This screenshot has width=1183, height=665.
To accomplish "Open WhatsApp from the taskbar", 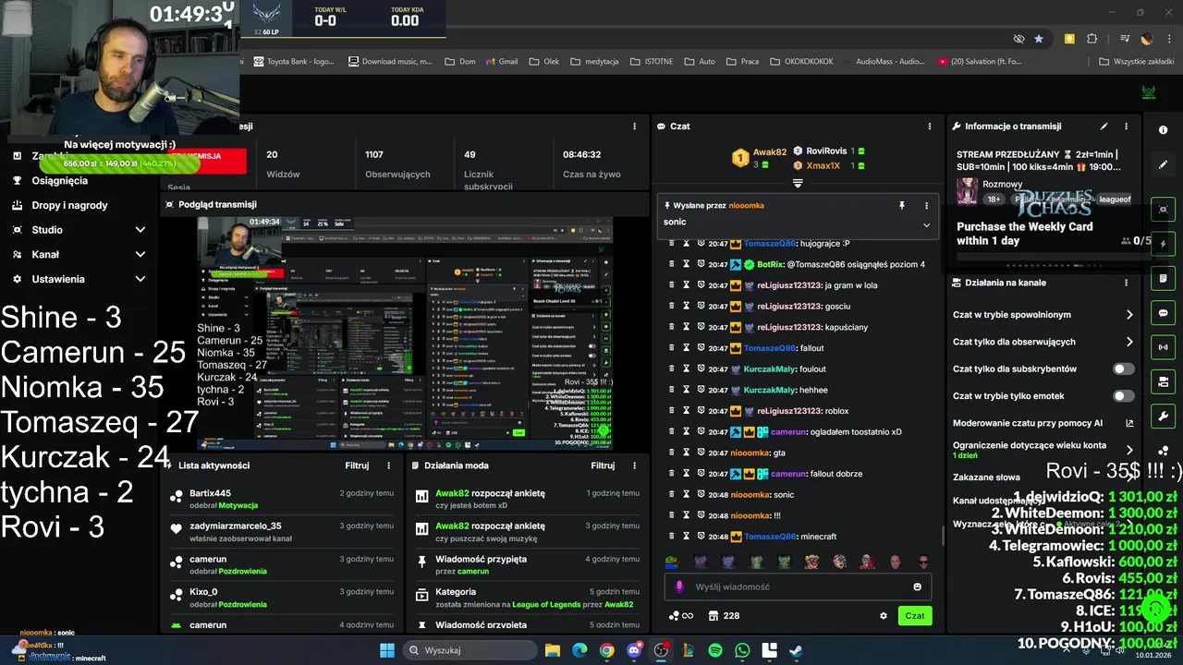I will click(742, 650).
